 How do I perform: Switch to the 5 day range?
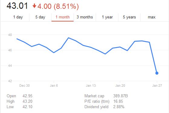click(40, 17)
